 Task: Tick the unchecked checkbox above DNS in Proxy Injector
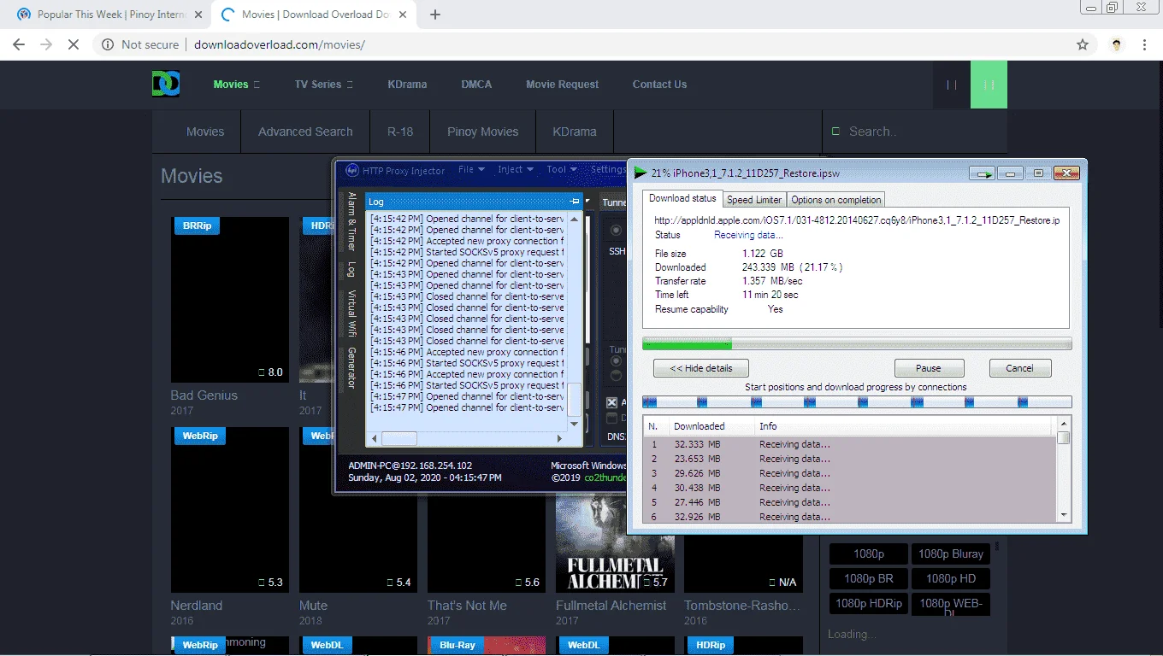[x=611, y=419]
